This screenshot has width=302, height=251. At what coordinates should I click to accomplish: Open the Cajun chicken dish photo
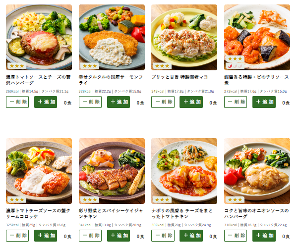pyautogui.click(x=112, y=171)
